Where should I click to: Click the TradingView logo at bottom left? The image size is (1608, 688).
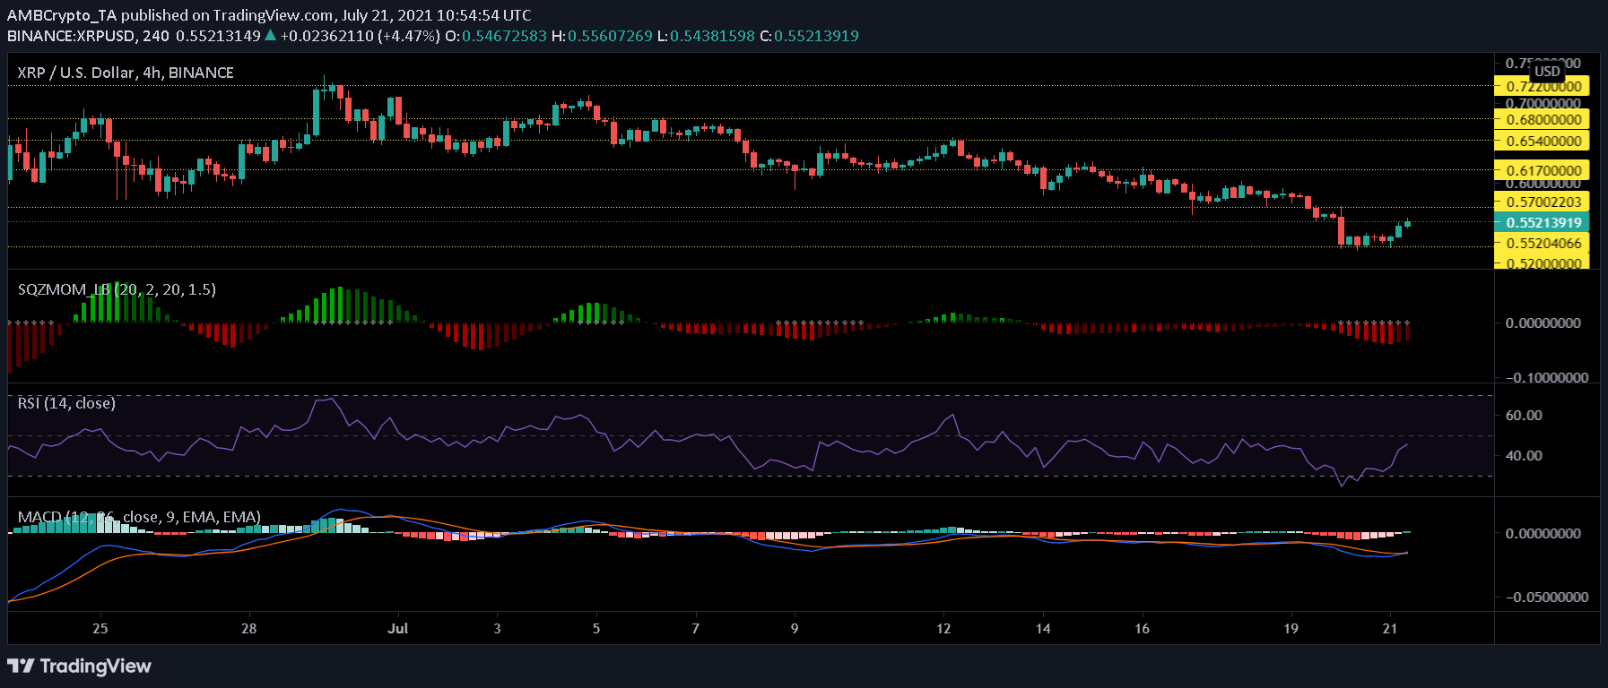click(80, 666)
